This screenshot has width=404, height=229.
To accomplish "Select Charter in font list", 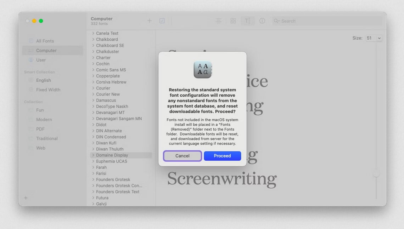I will coord(103,58).
